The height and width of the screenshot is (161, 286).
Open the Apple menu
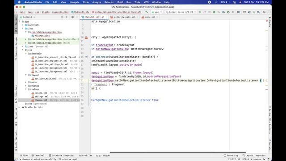(x=19, y=2)
